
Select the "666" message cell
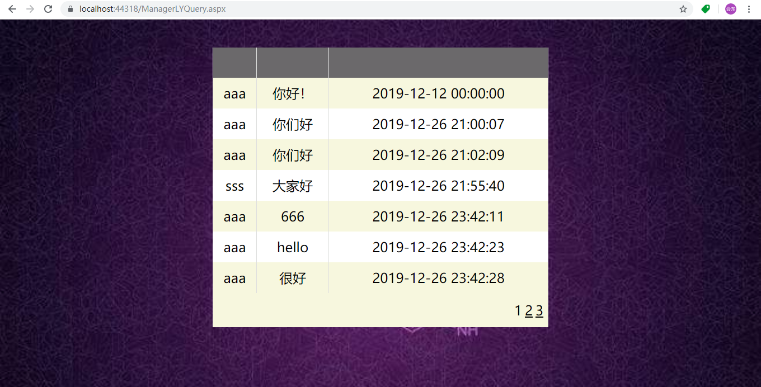292,216
